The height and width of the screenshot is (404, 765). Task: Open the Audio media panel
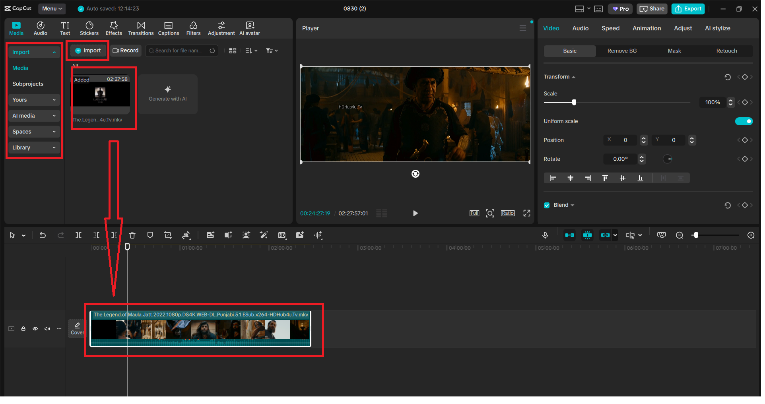(40, 29)
